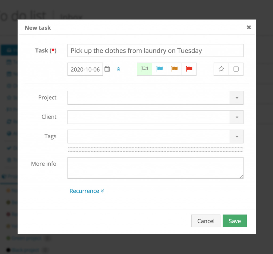
Task: Click the More info text area
Action: [155, 168]
